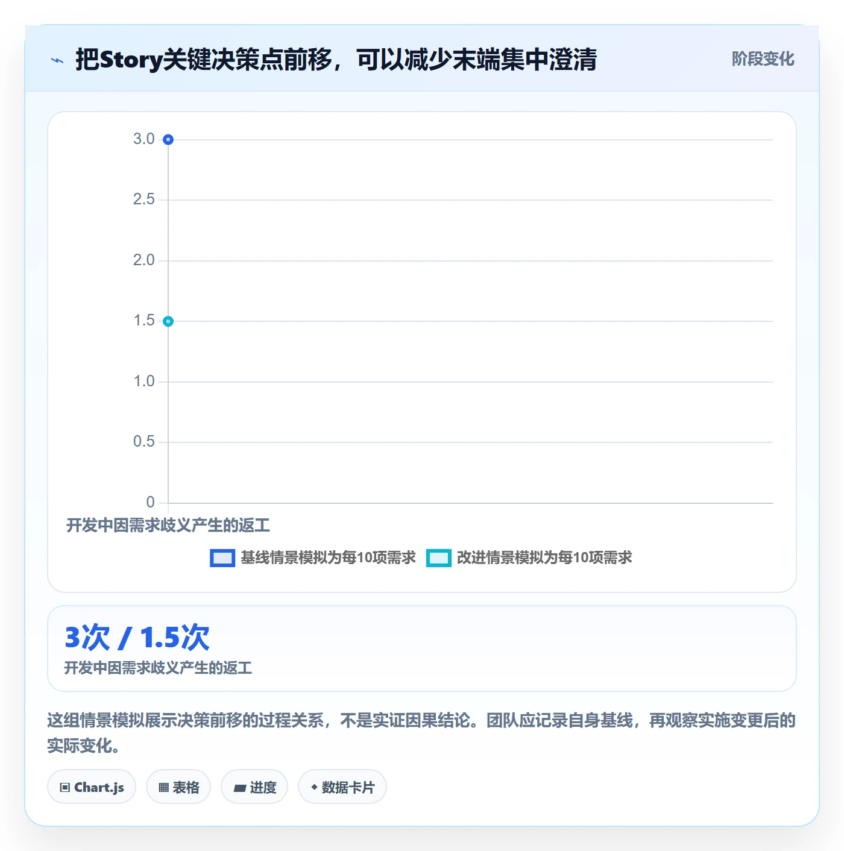Click the note paragraph starting with 这组情景模拟
This screenshot has width=844, height=851.
(x=421, y=733)
